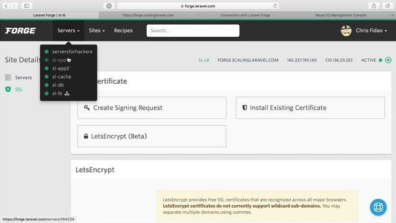
Task: Click the Site Details heading
Action: pos(22,60)
